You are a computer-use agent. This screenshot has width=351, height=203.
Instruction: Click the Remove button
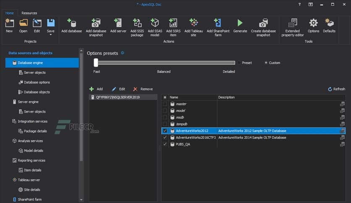pos(143,89)
